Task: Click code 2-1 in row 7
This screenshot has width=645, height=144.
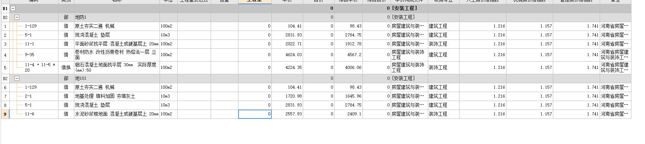Action: (28, 96)
